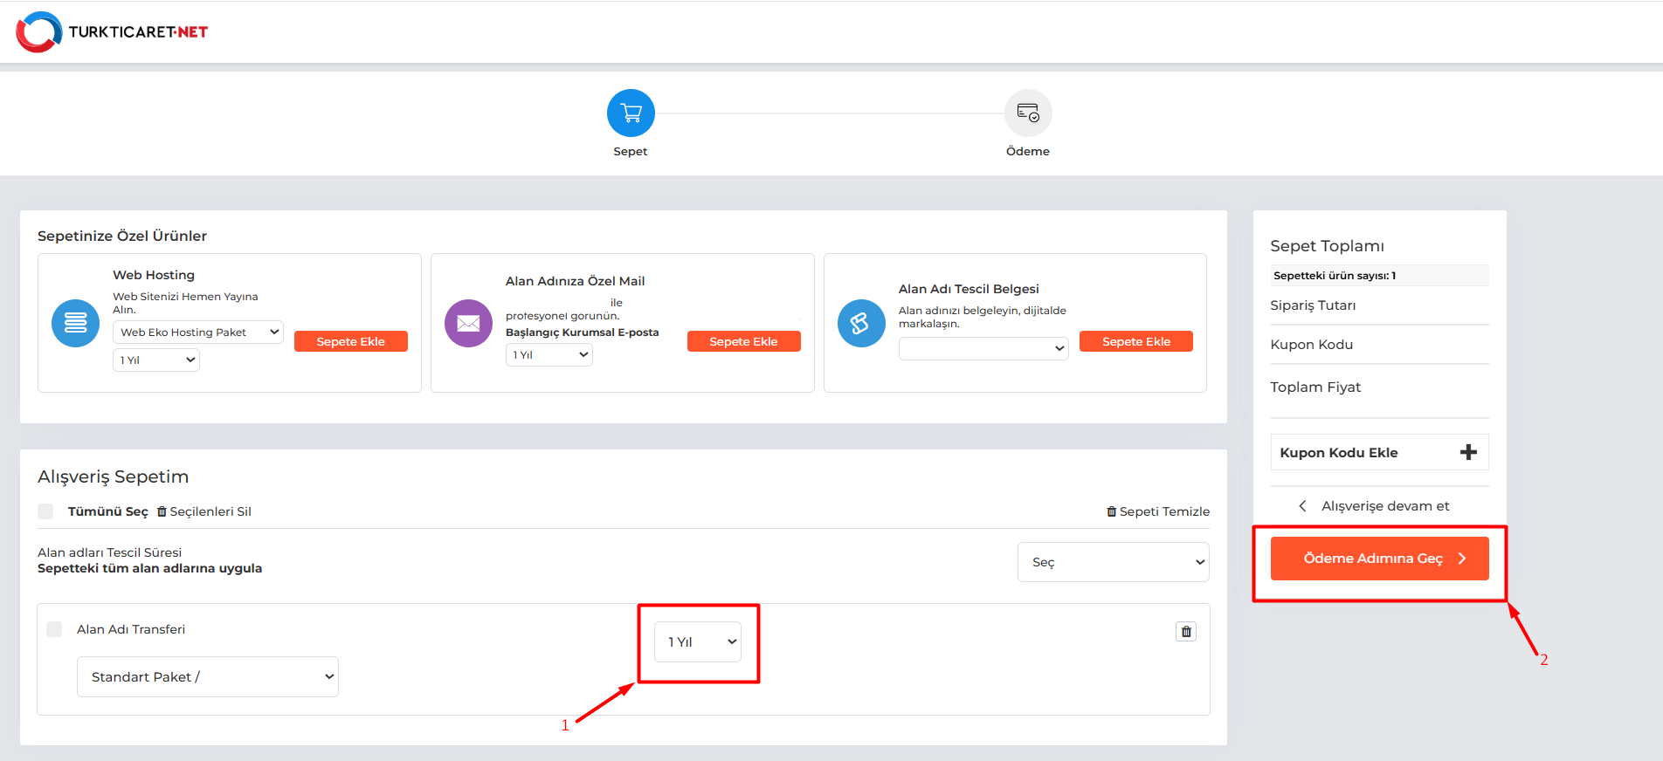Click Ödeme Adımına Geç button

[x=1379, y=559]
